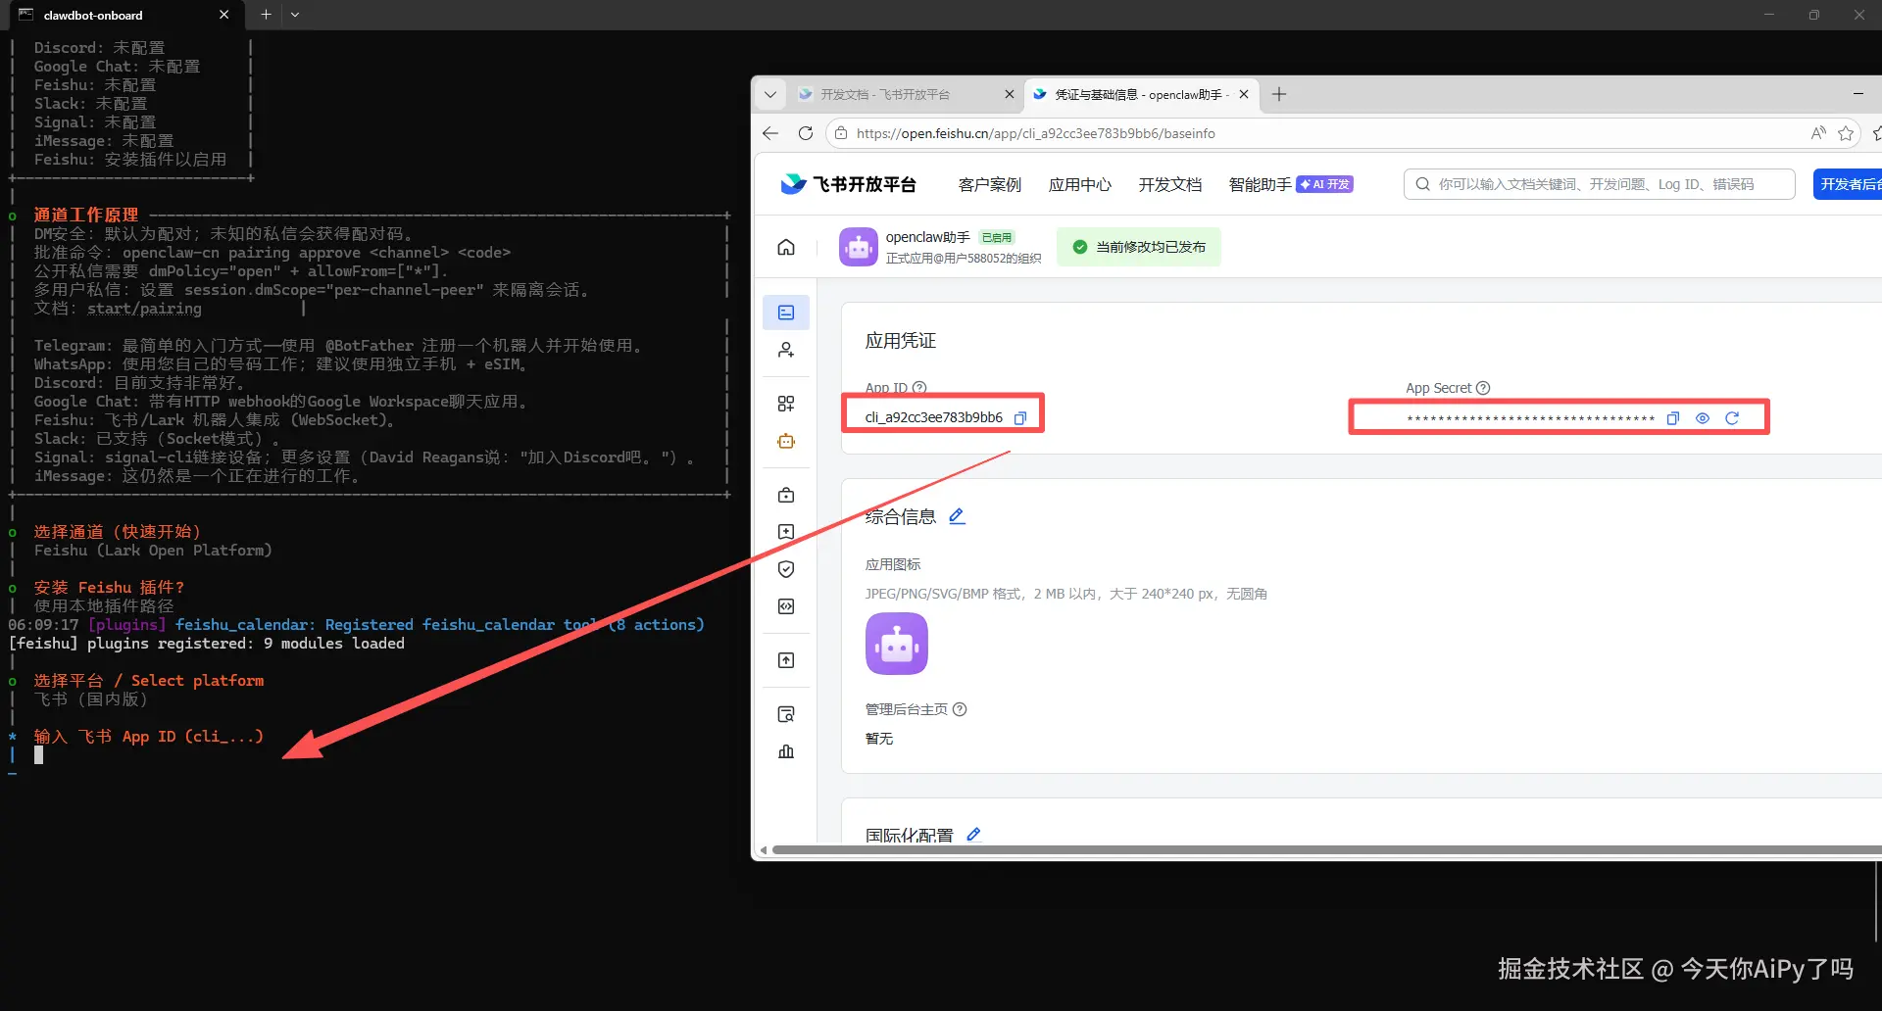The height and width of the screenshot is (1011, 1882).
Task: Show the hidden App Secret with eye icon
Action: pyautogui.click(x=1703, y=418)
